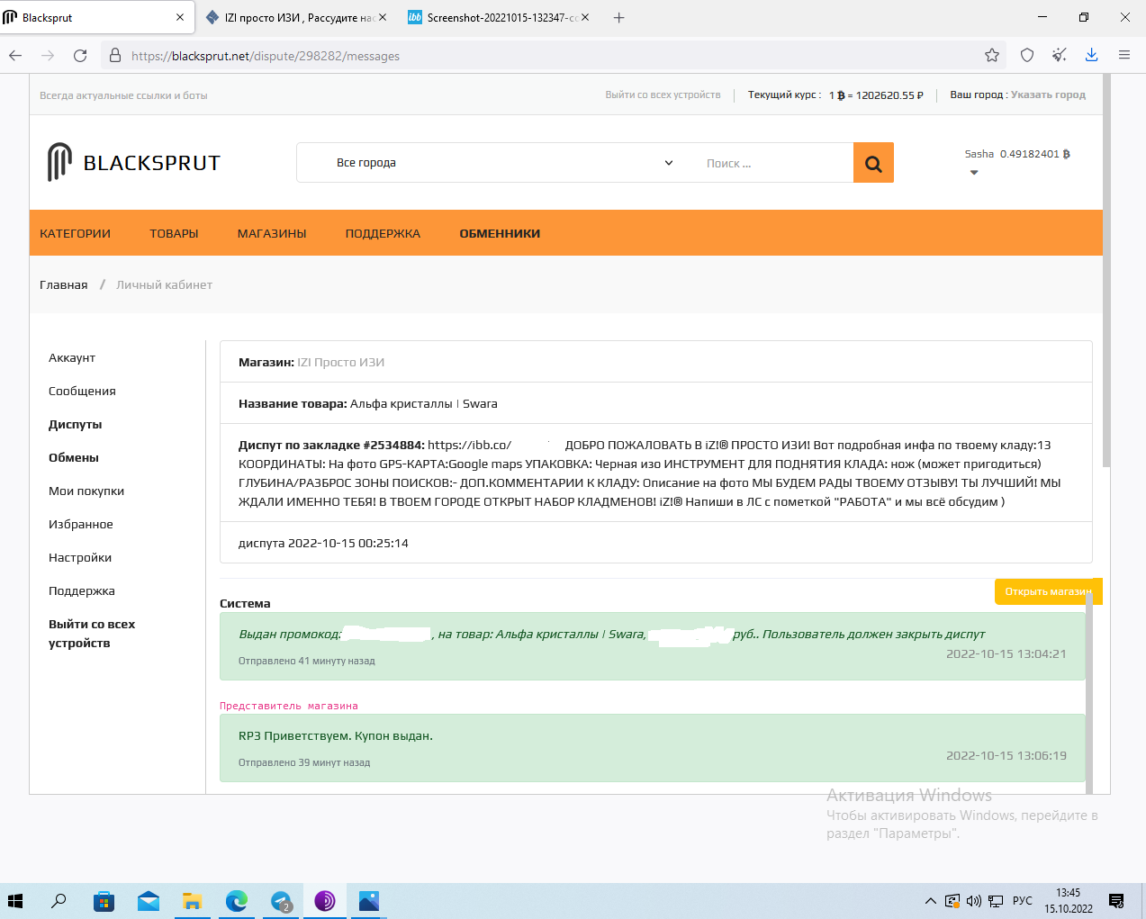Open Microsoft Edge in taskbar
The width and height of the screenshot is (1146, 919).
[x=237, y=901]
